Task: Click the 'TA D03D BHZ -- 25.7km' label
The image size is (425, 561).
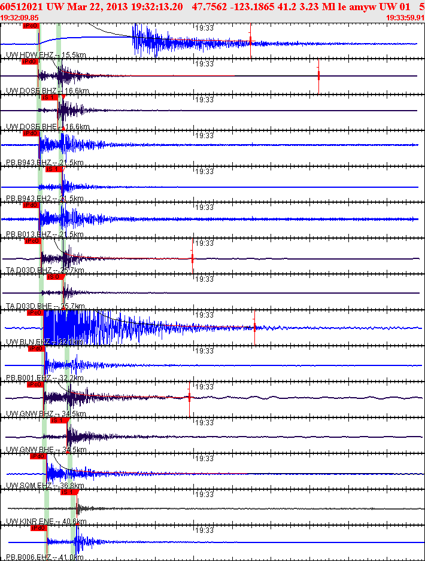Action: point(45,270)
